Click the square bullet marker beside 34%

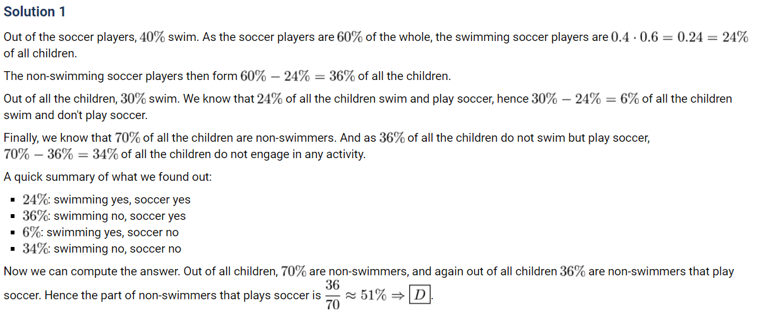pyautogui.click(x=13, y=249)
